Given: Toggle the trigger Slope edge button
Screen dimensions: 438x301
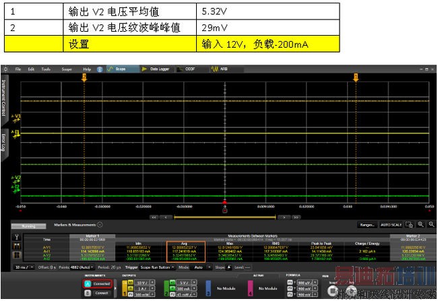Looking at the screenshot, I should 228,267.
